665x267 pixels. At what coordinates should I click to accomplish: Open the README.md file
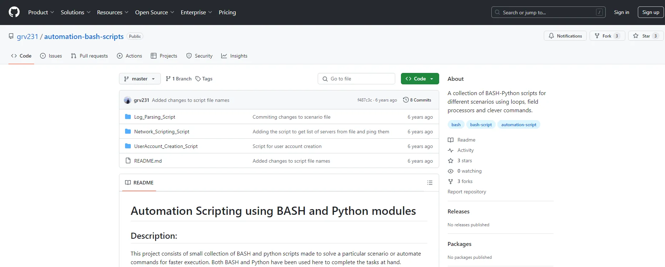148,161
